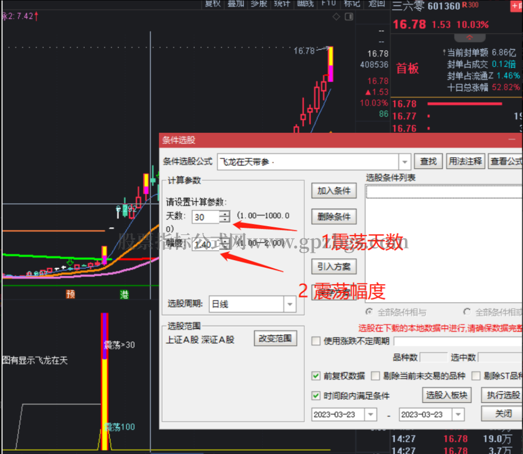Toggle the chart panel layout icon
The width and height of the screenshot is (523, 454).
tap(349, 16)
